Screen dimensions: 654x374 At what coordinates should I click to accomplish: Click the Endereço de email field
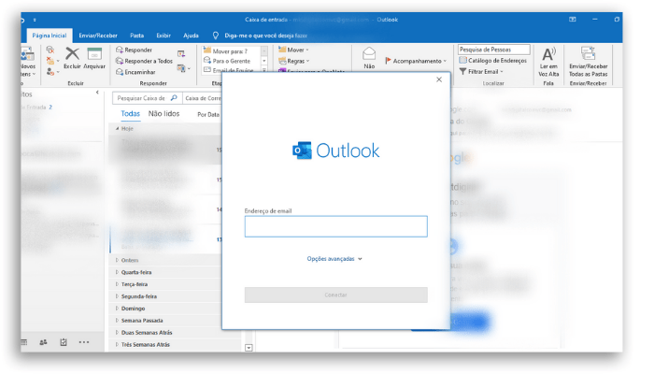pyautogui.click(x=335, y=226)
